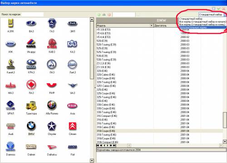Click the green round toolbar icon above table
Viewport: 227px width, 163px height.
tap(99, 14)
